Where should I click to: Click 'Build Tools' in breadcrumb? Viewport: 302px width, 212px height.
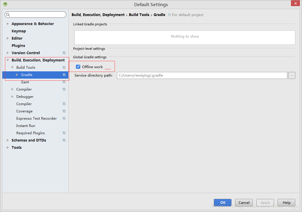point(139,15)
